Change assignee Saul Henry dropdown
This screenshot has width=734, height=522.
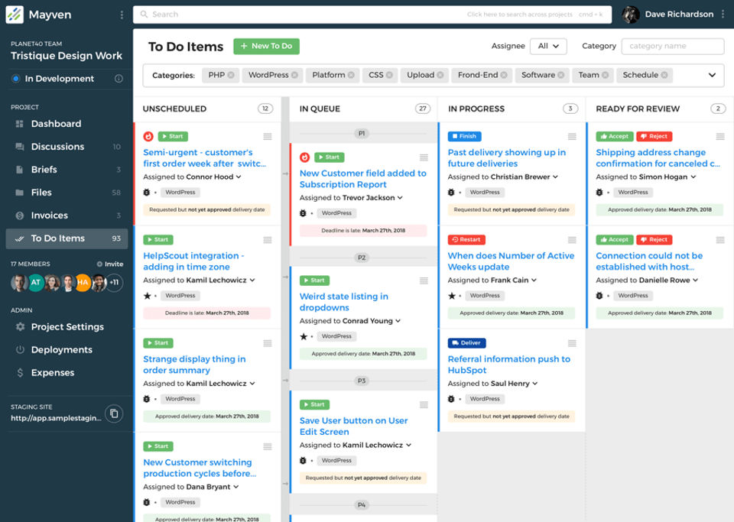point(515,384)
